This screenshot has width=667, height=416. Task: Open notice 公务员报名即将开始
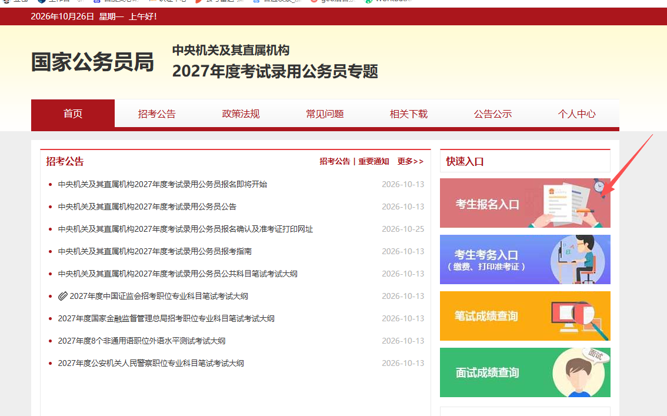tap(162, 184)
